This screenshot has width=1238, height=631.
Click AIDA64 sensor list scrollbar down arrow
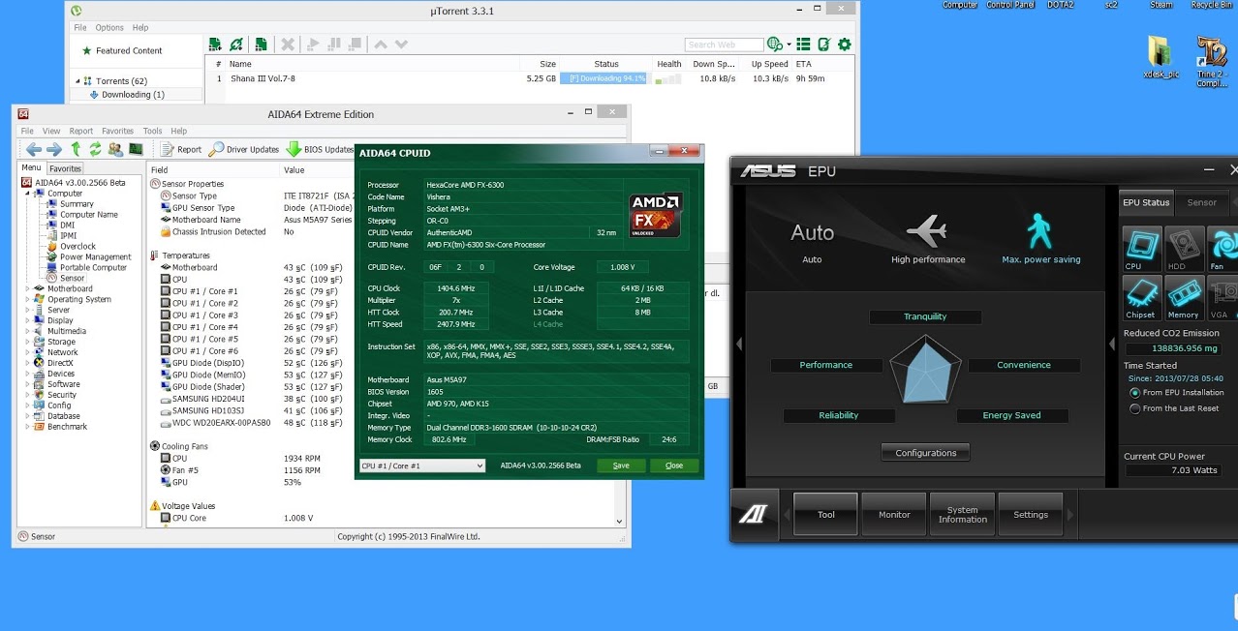coord(621,521)
